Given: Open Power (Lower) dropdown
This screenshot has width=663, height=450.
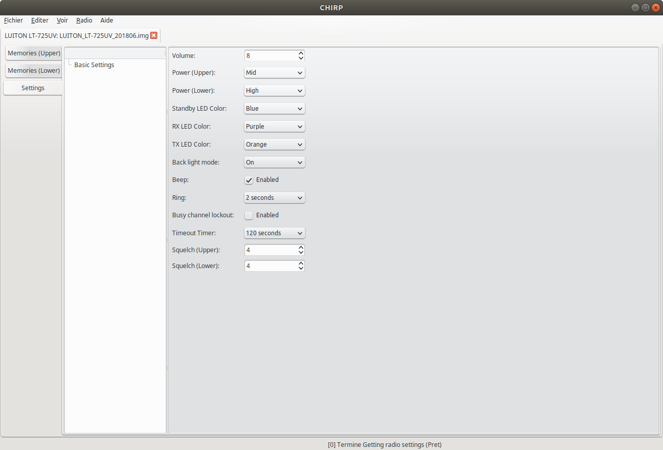Looking at the screenshot, I should [275, 91].
